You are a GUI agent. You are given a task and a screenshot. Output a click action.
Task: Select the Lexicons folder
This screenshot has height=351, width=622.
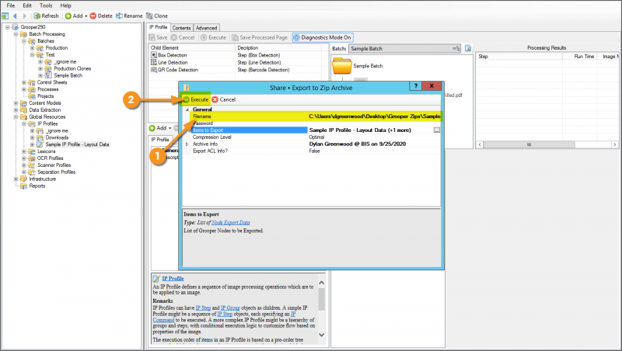(x=46, y=151)
